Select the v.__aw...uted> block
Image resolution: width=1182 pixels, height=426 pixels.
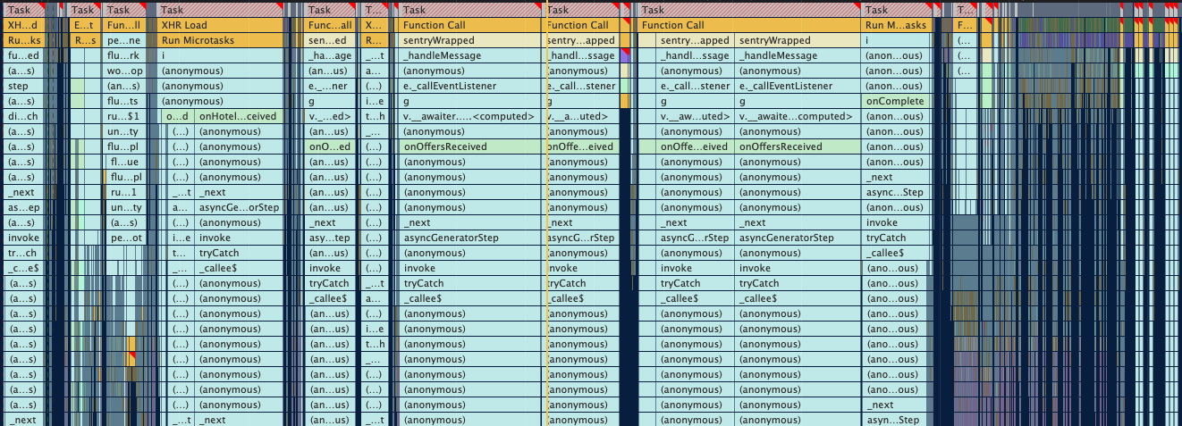click(695, 116)
